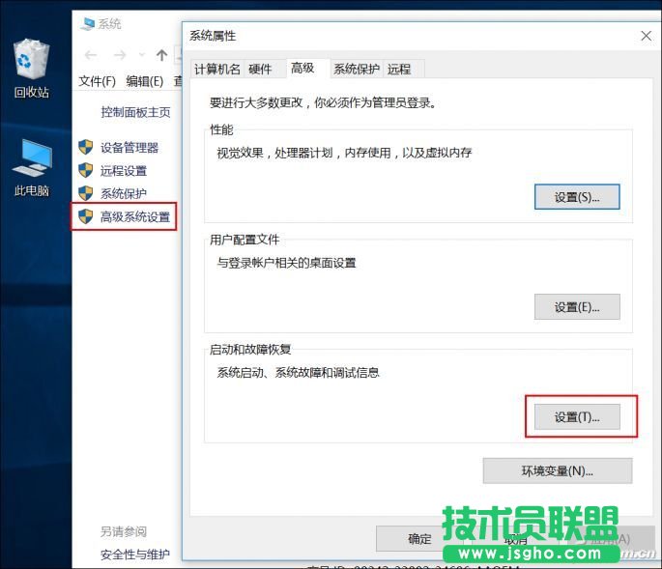Open the 文件(F) menu

coord(97,81)
